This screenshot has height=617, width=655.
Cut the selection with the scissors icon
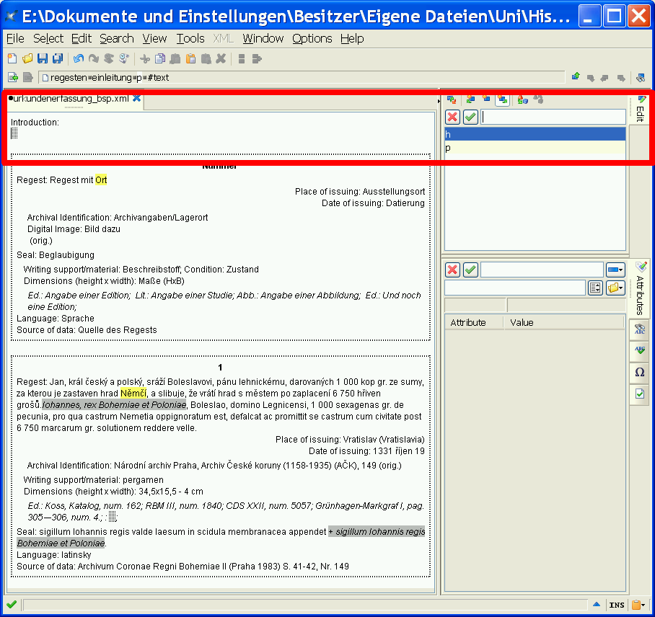[x=145, y=59]
